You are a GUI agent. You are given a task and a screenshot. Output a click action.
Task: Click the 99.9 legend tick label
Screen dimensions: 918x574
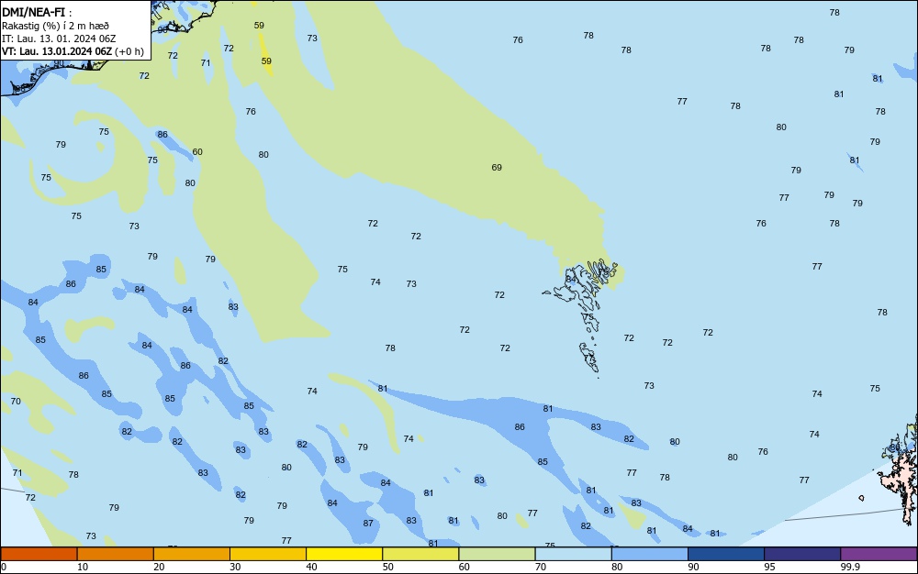[x=850, y=567]
